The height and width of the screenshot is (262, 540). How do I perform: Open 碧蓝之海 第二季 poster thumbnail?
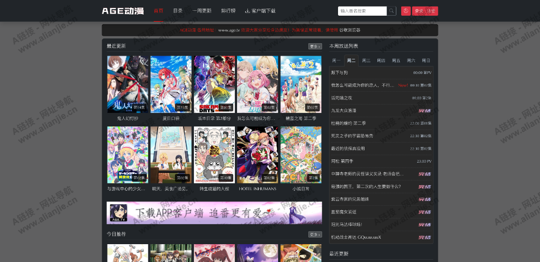(301, 84)
